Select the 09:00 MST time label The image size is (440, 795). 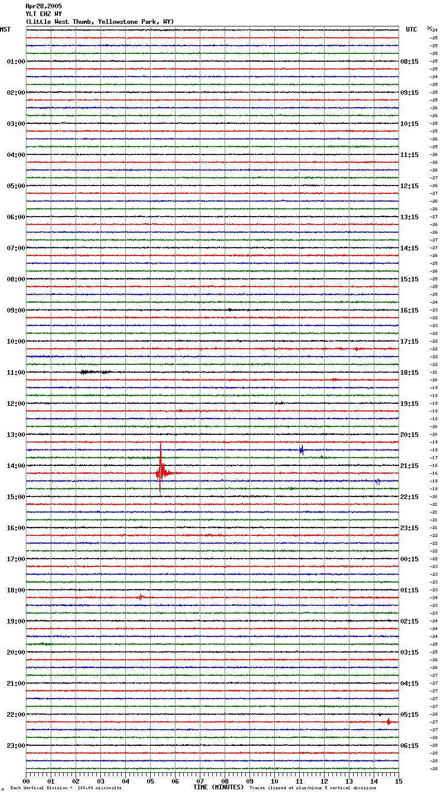(16, 310)
